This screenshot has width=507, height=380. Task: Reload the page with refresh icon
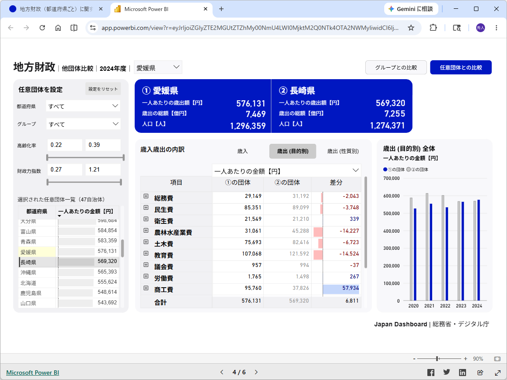point(42,28)
